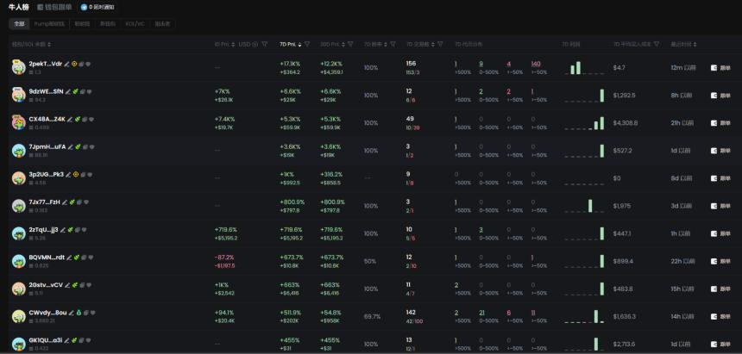Click 跟单 follow button for CWvdy...8ou

click(x=720, y=316)
